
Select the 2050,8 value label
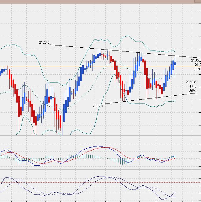tap(191, 82)
